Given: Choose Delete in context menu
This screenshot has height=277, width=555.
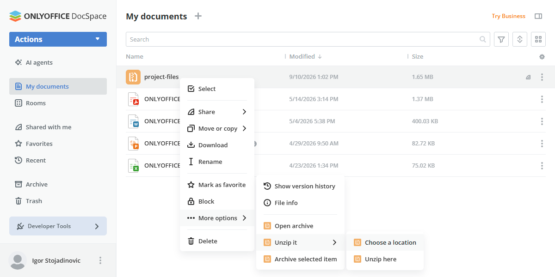Looking at the screenshot, I should 217,241.
